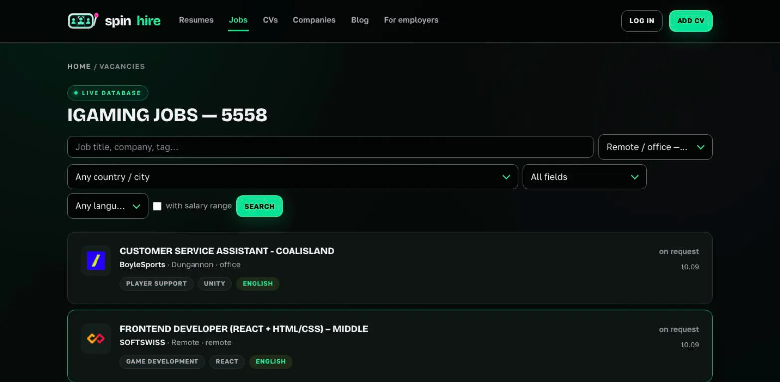
Task: Navigate to the Companies page
Action: [x=314, y=20]
